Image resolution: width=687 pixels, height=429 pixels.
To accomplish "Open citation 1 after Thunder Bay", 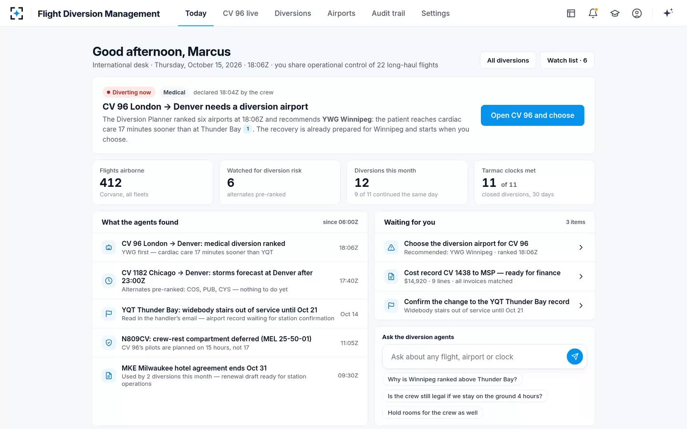I will tap(248, 129).
